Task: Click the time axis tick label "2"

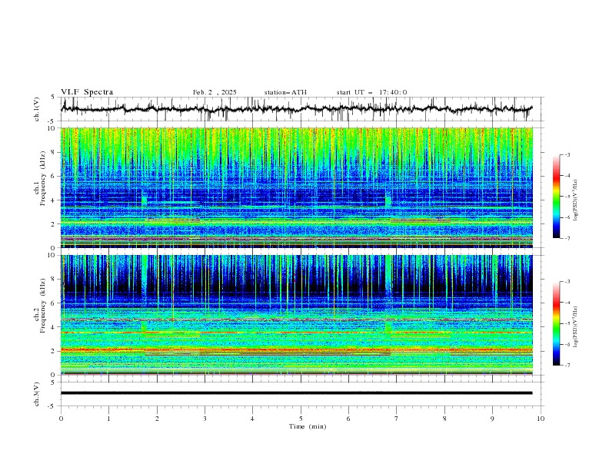Action: pos(157,419)
